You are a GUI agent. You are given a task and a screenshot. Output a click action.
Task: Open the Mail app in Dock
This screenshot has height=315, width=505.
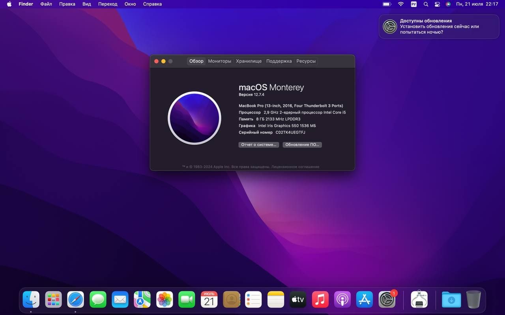[120, 300]
